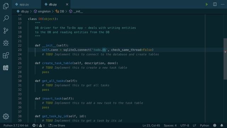Start Live Share from status bar

(57, 126)
